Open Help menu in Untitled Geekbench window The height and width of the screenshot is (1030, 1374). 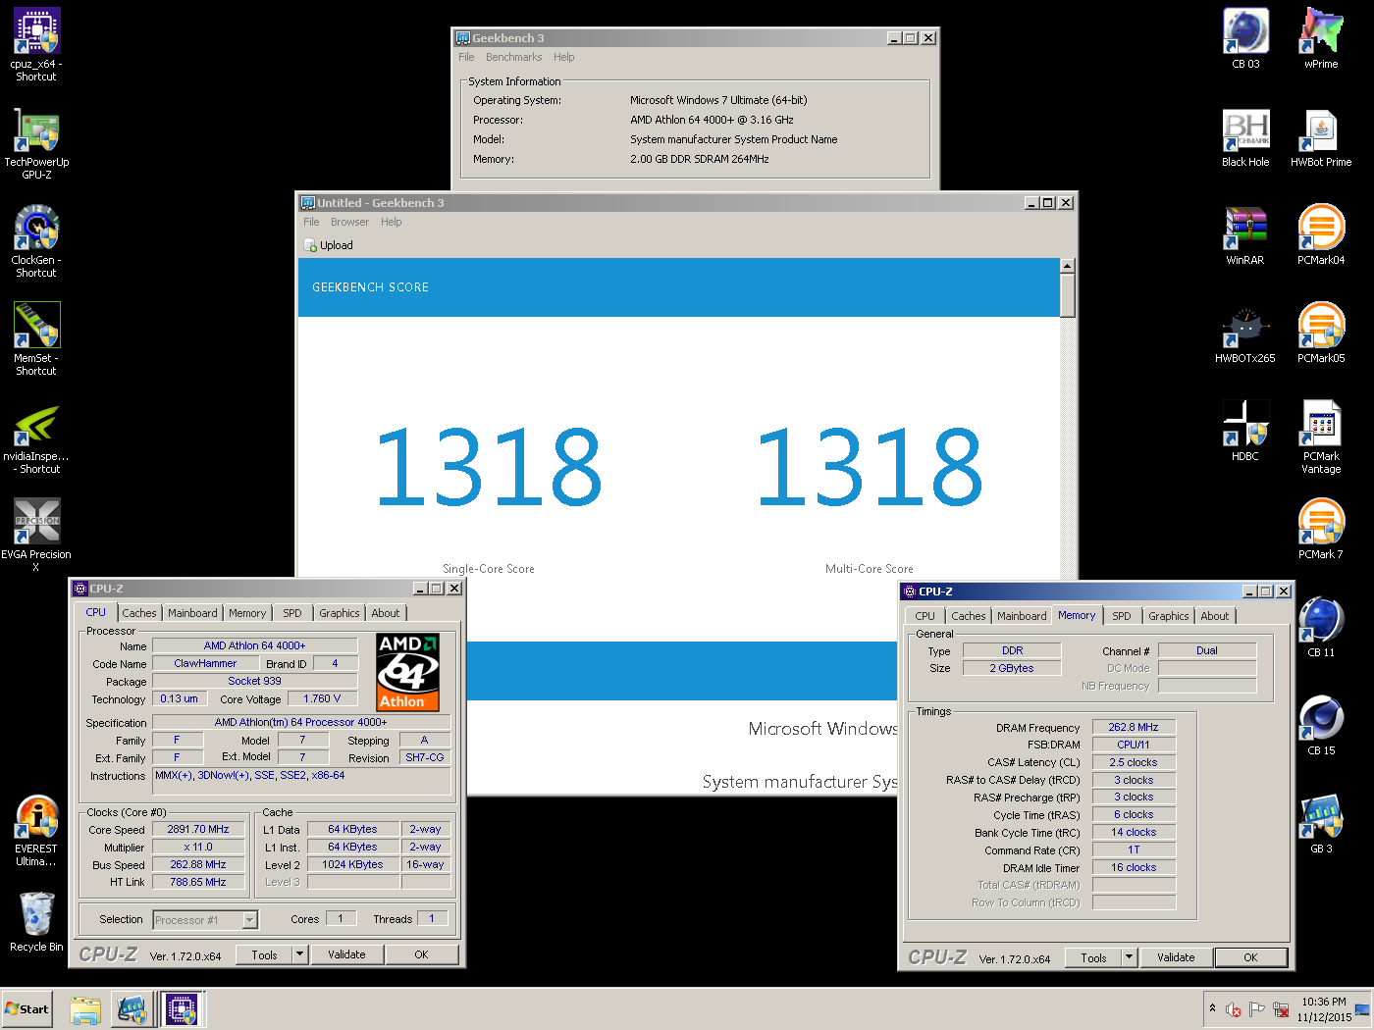coord(392,222)
